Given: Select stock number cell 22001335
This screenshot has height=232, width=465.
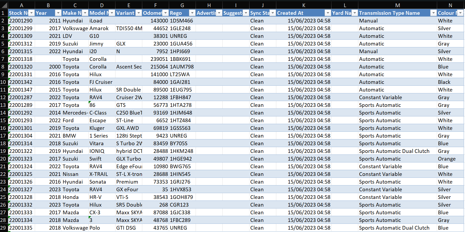Looking at the screenshot, I should (21, 228).
